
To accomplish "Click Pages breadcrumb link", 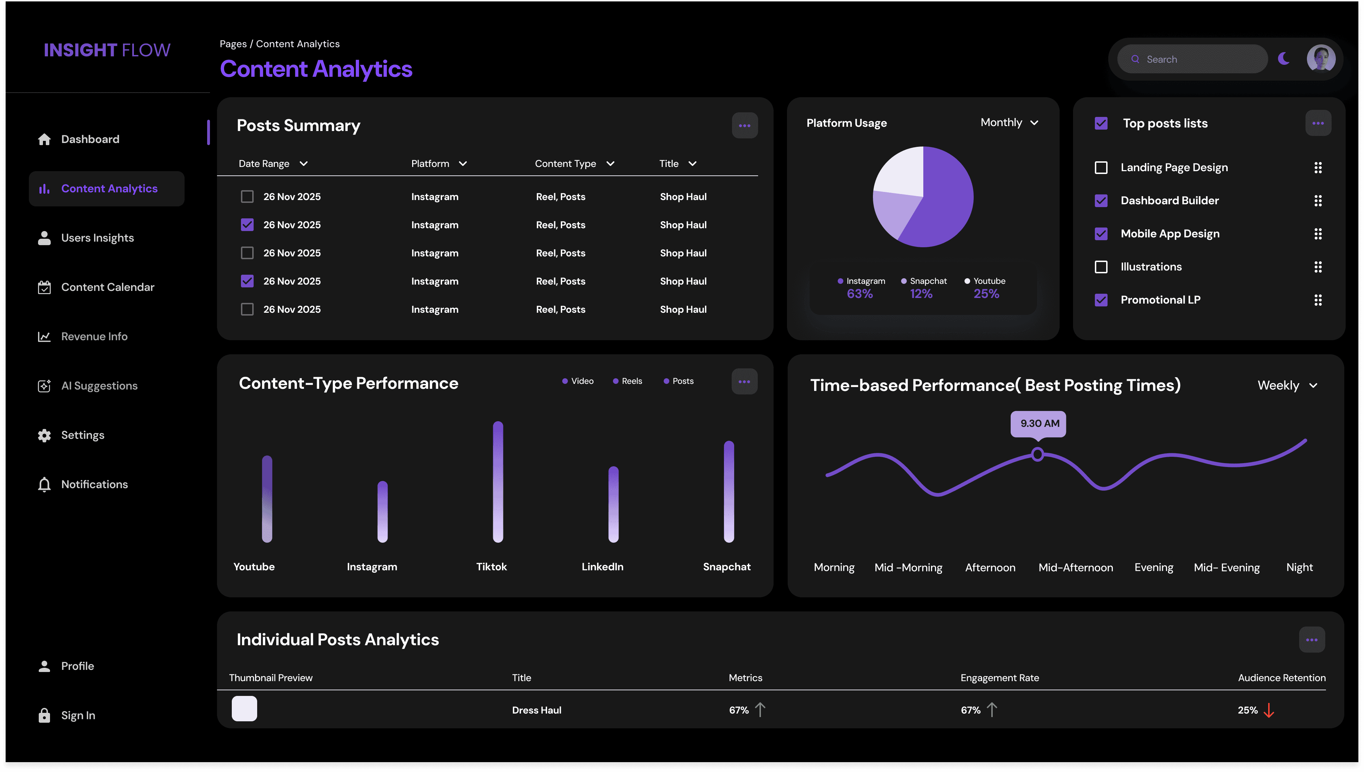I will point(233,44).
